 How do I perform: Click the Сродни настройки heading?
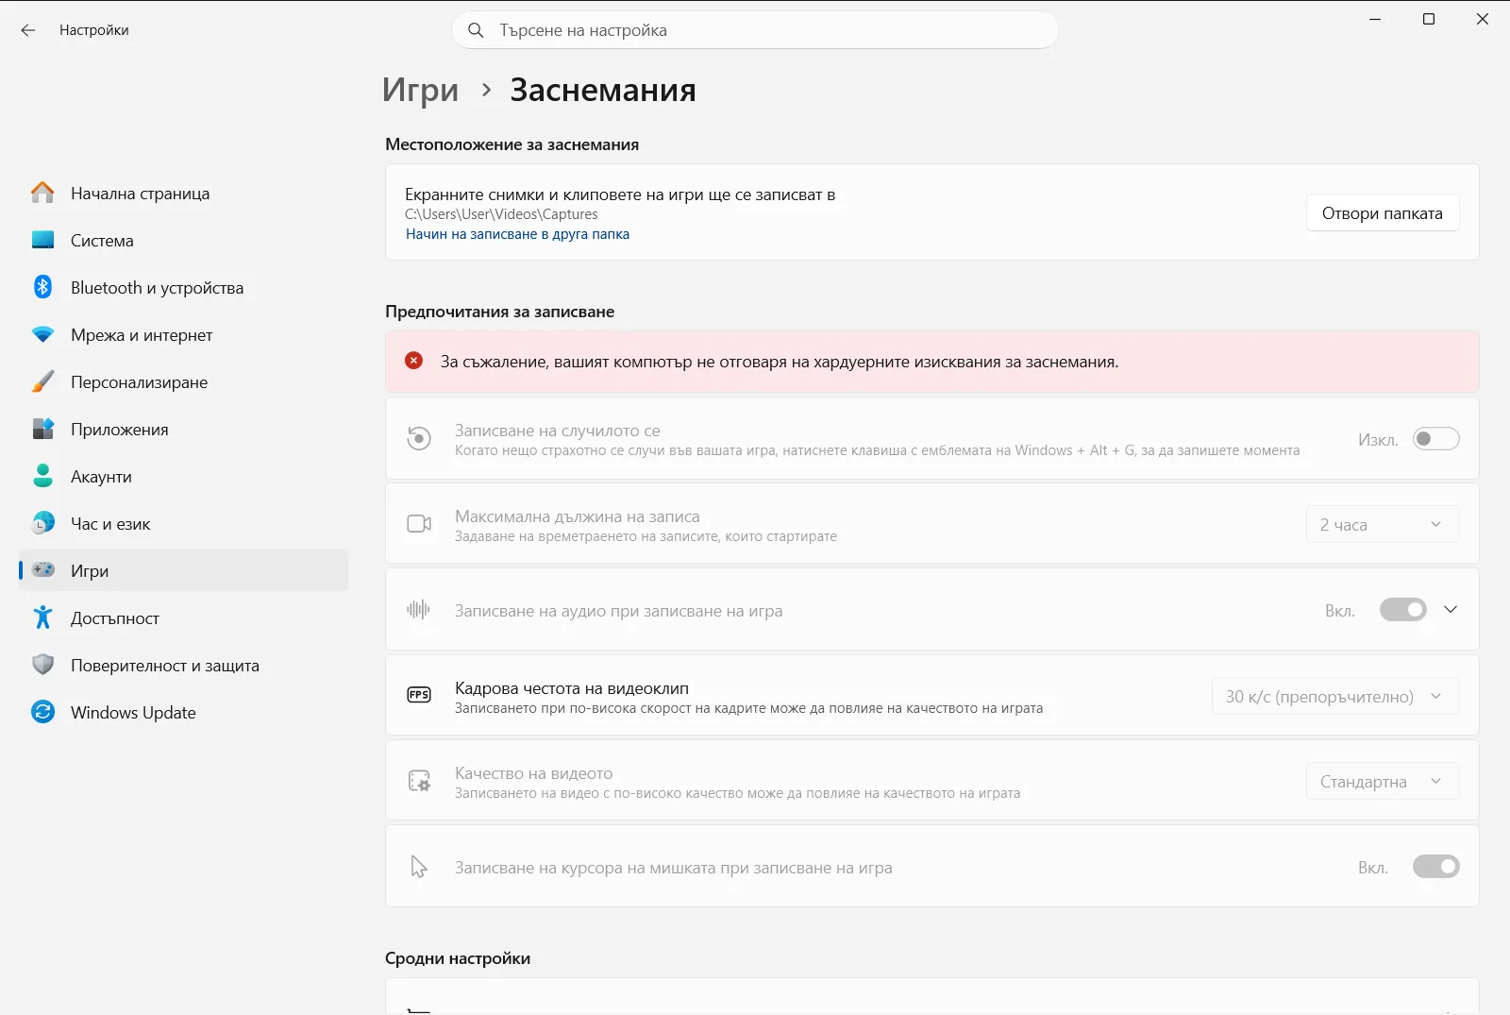[x=458, y=958]
